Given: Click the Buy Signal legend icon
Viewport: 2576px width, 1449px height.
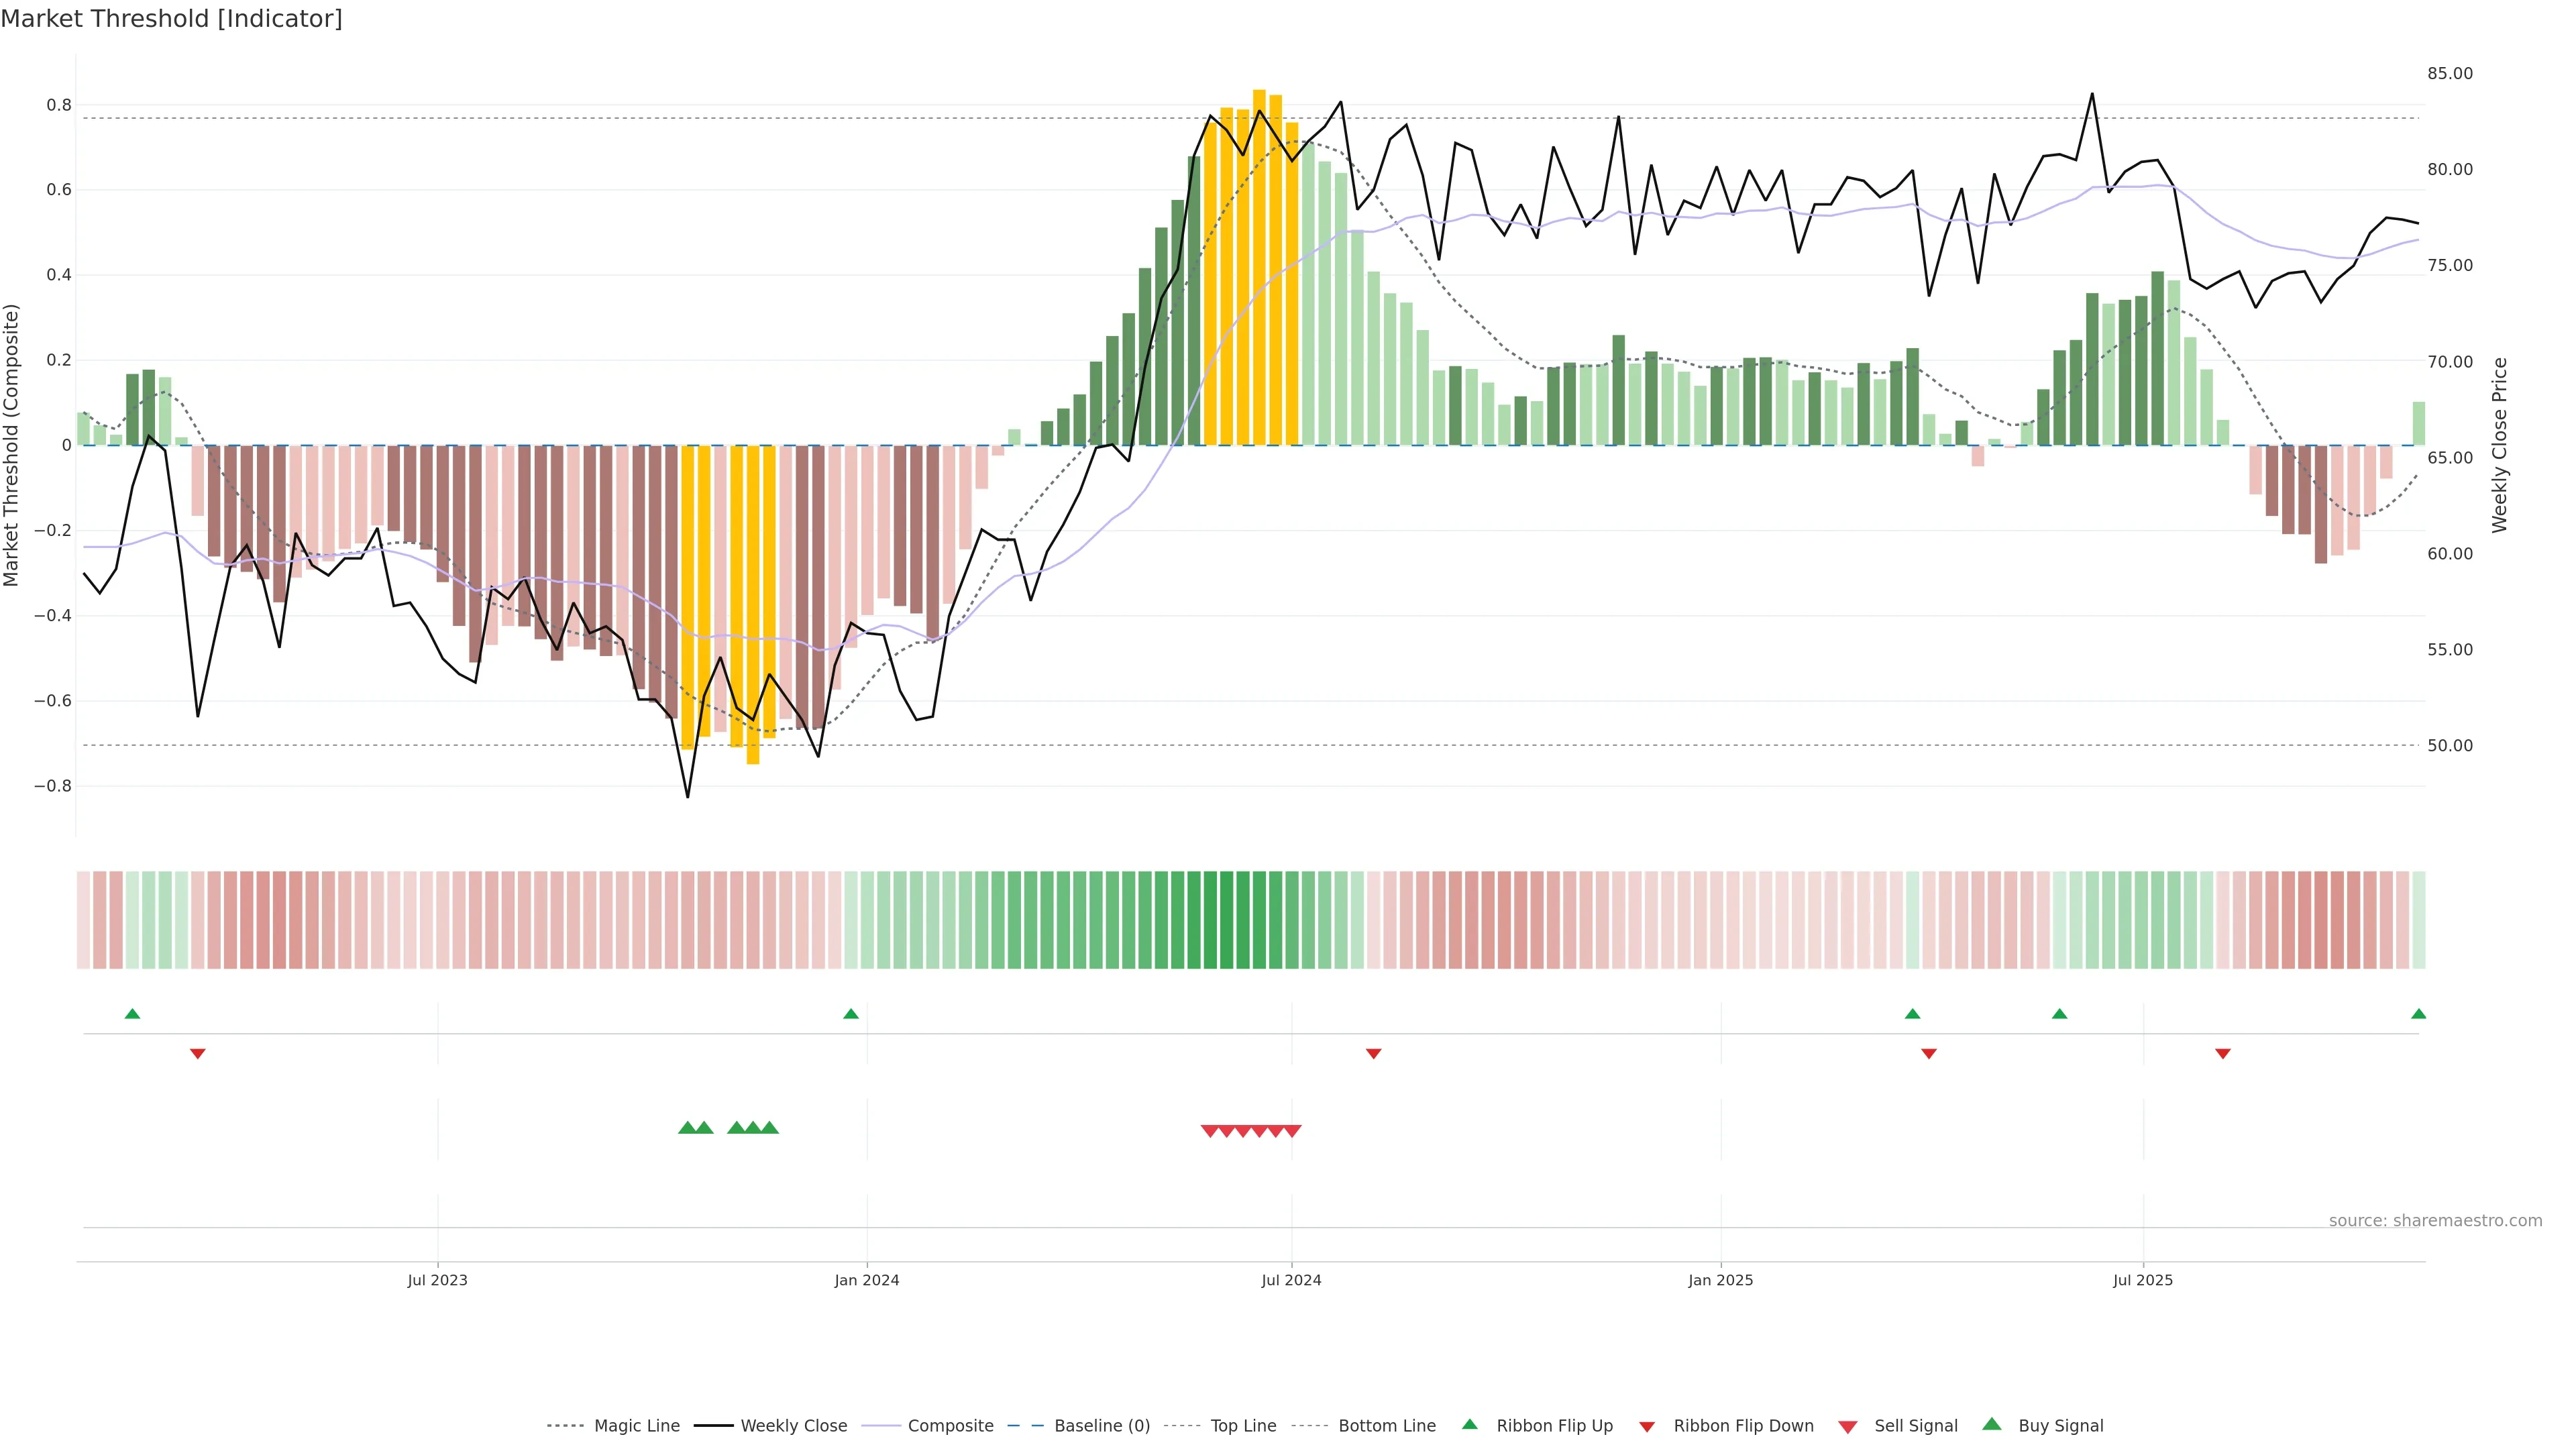Looking at the screenshot, I should pos(1992,1424).
